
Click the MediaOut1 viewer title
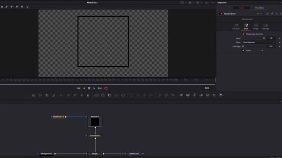[x=92, y=3]
